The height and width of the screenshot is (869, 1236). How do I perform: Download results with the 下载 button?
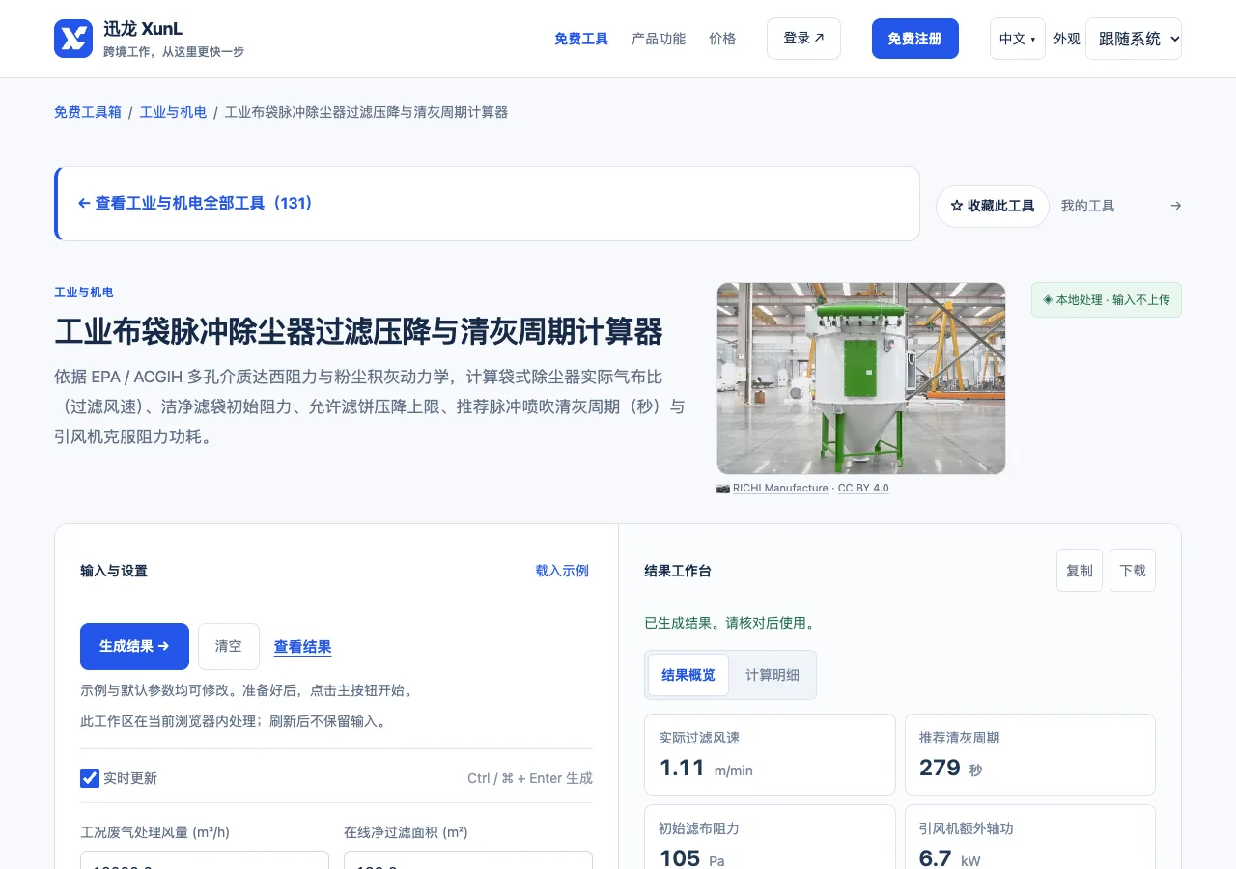(1133, 571)
